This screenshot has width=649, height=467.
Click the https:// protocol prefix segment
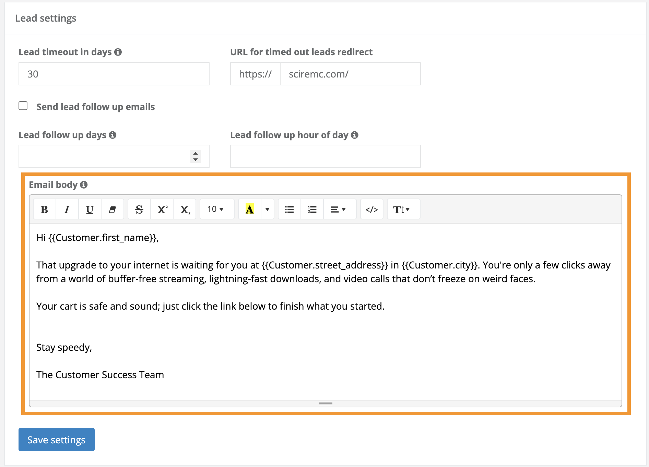point(255,73)
